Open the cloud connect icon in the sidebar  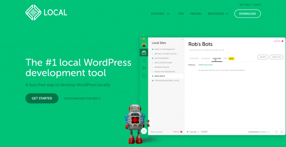[x=144, y=60]
